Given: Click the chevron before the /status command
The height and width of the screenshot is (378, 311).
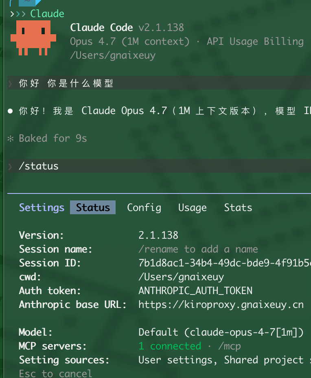Looking at the screenshot, I should [10, 166].
